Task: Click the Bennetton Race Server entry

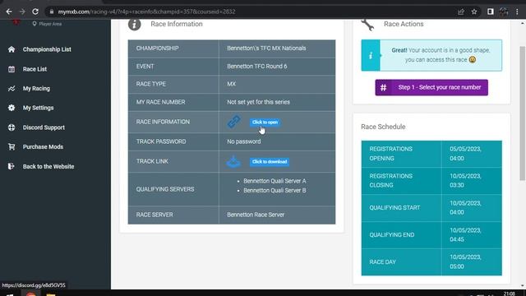Action: coord(256,215)
